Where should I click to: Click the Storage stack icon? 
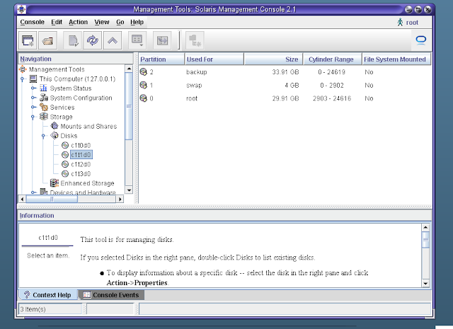pos(44,117)
